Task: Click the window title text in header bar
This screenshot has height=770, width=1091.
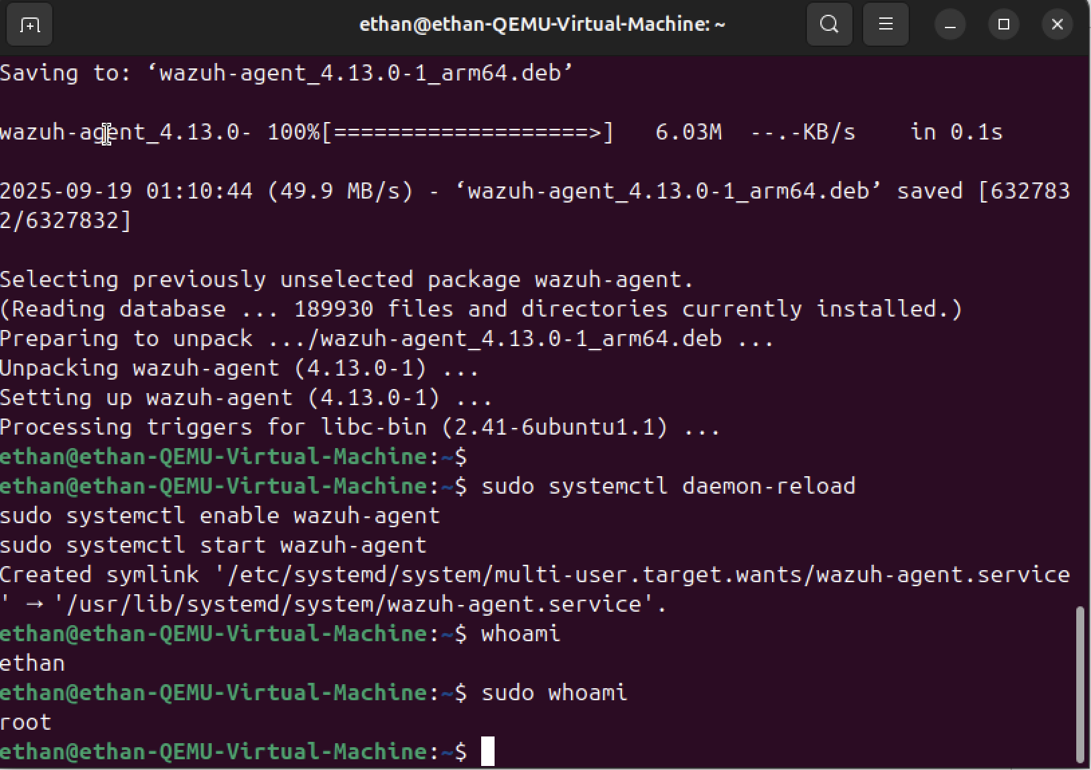Action: tap(542, 25)
